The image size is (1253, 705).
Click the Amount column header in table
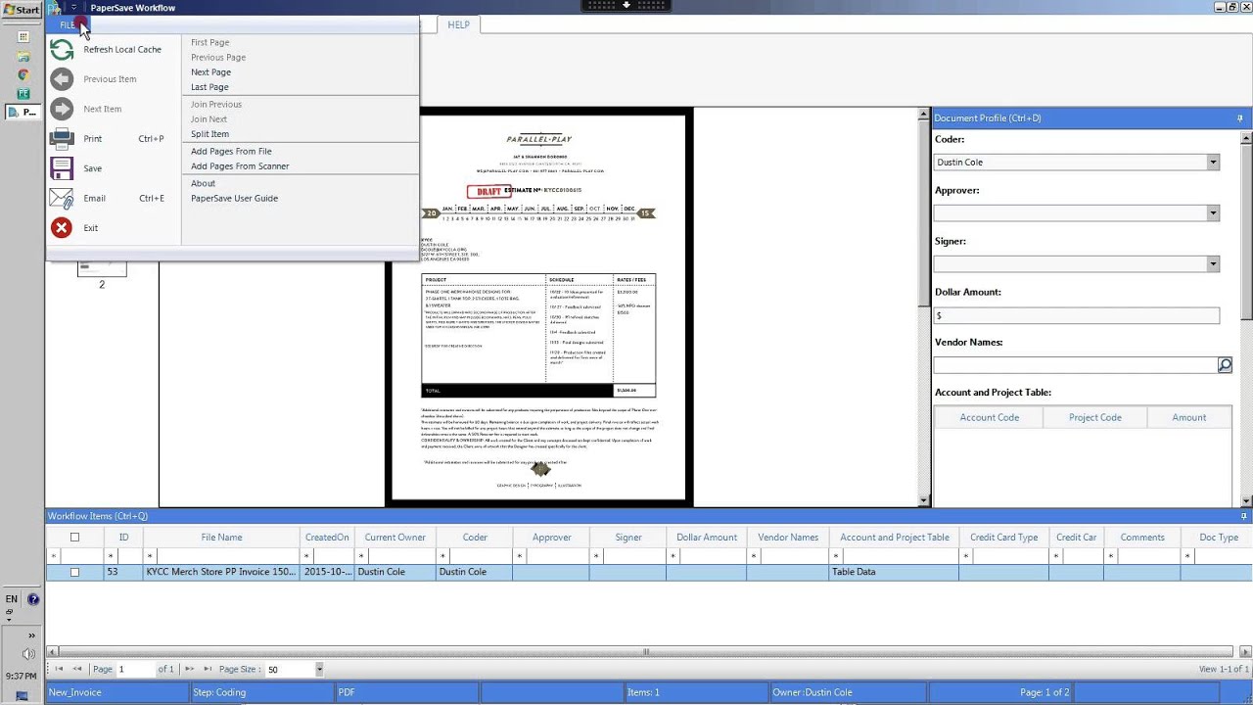coord(1189,418)
